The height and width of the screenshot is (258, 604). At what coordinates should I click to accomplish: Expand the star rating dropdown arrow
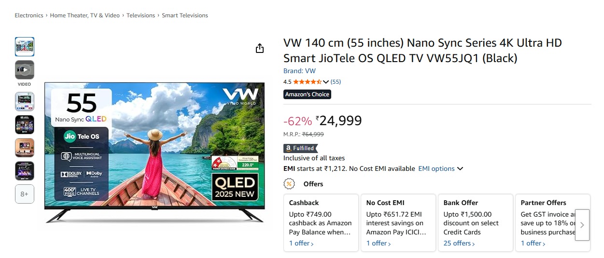click(326, 82)
